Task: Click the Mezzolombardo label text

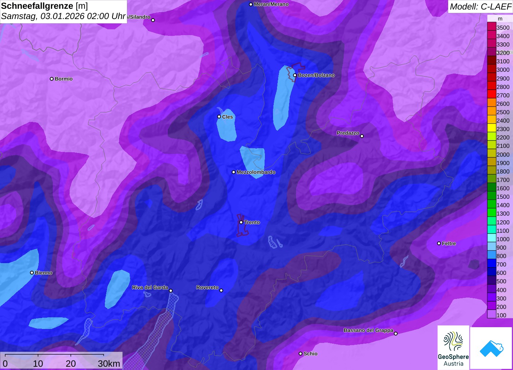Action: [256, 172]
